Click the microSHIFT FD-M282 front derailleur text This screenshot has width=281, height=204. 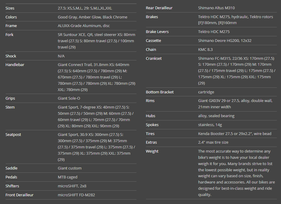click(76, 195)
